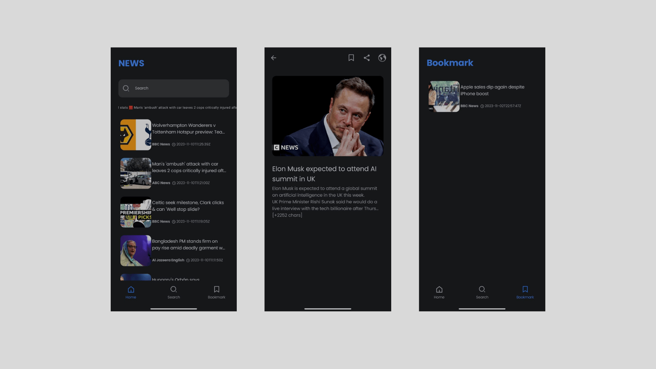The height and width of the screenshot is (369, 656).
Task: Tap the Elon Musk article image
Action: (x=328, y=116)
